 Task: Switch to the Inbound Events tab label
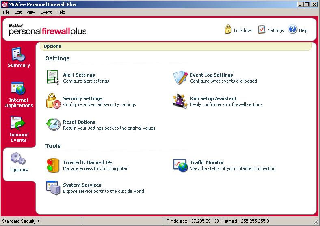[19, 137]
